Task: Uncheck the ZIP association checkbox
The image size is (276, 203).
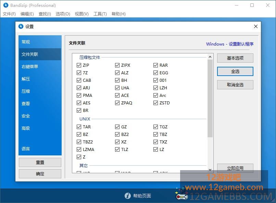Action: [79, 65]
